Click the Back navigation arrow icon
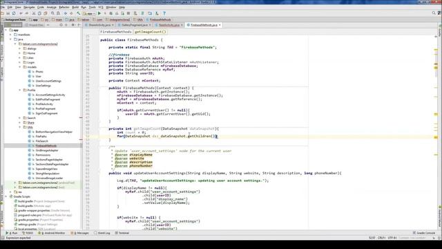 pyautogui.click(x=66, y=13)
